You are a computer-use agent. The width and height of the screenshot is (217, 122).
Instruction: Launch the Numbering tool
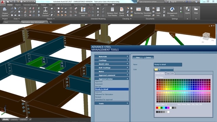138,11
